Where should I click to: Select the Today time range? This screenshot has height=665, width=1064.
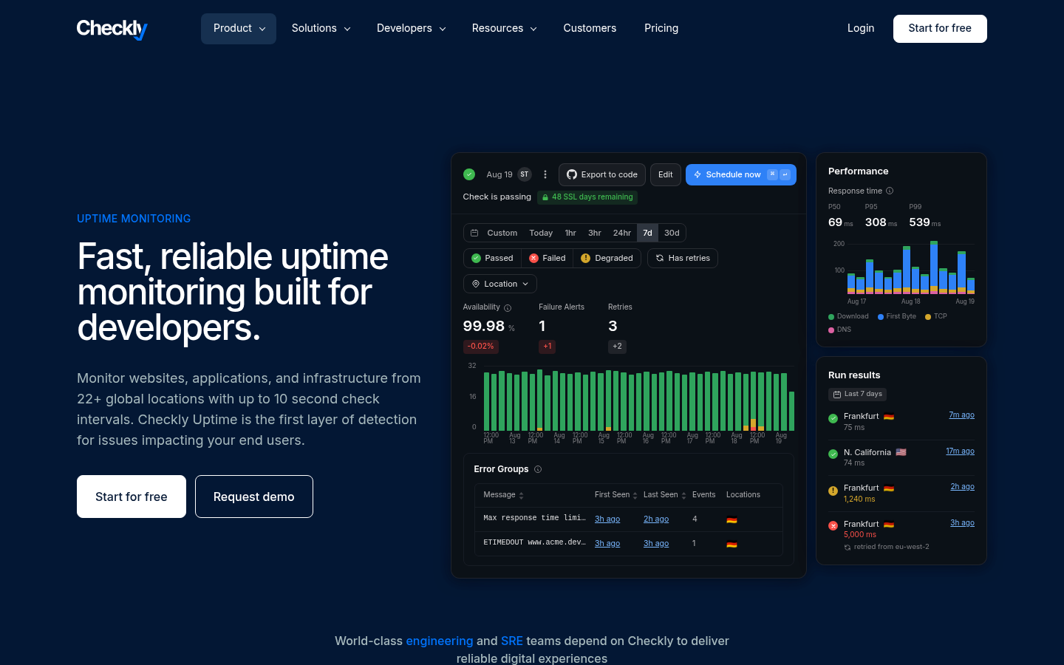click(x=541, y=233)
